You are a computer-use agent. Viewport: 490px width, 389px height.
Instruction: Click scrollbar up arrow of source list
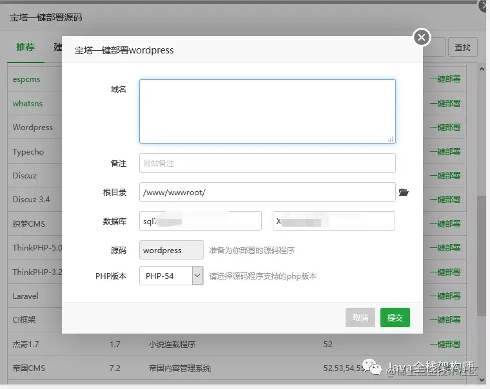482,70
